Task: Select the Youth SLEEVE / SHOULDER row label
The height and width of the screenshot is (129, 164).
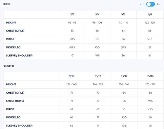Action: pos(19,126)
